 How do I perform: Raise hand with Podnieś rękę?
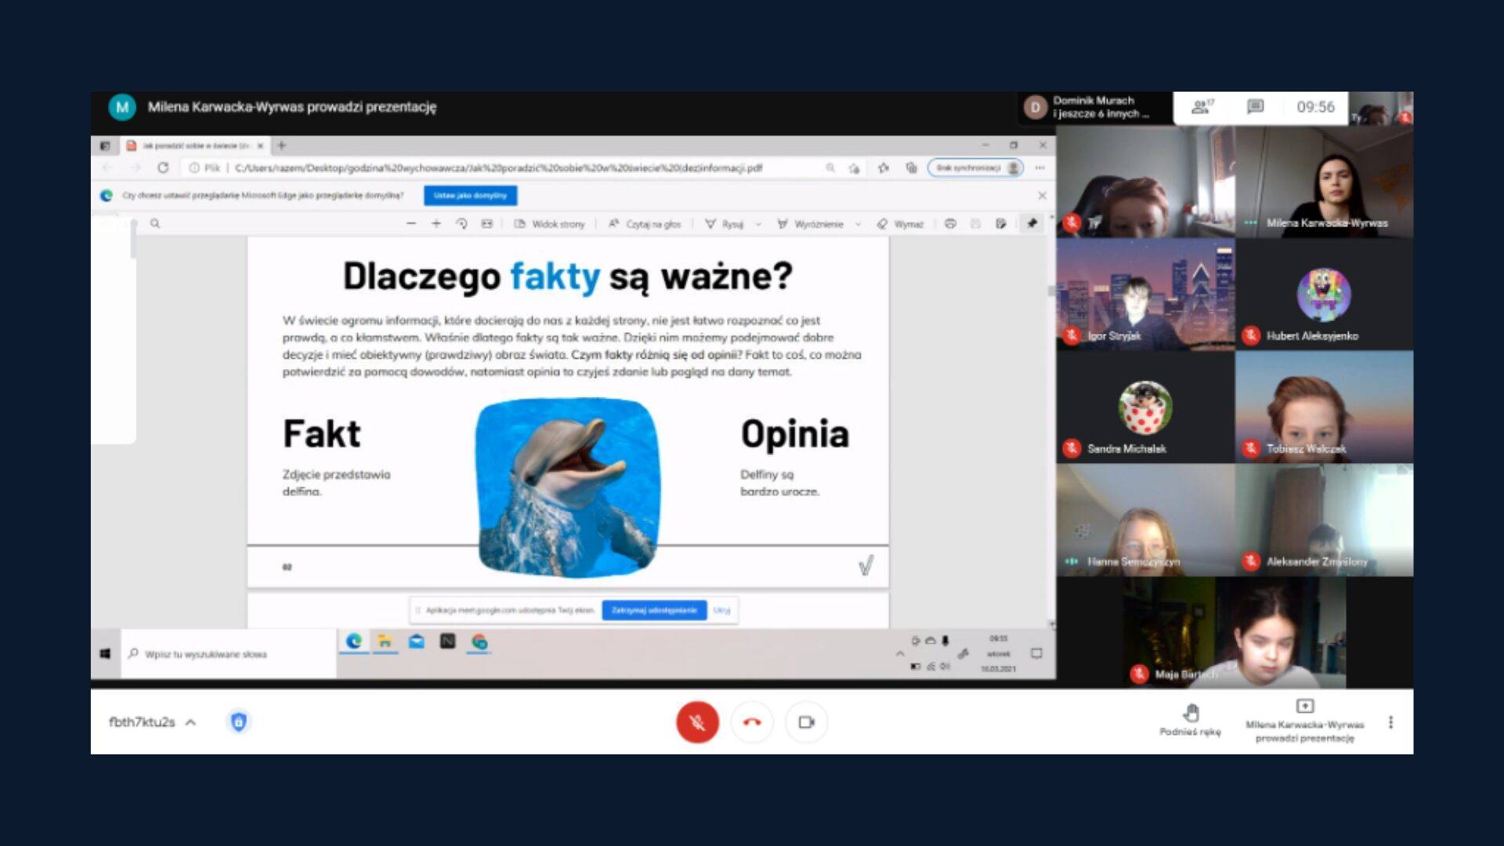pyautogui.click(x=1190, y=719)
